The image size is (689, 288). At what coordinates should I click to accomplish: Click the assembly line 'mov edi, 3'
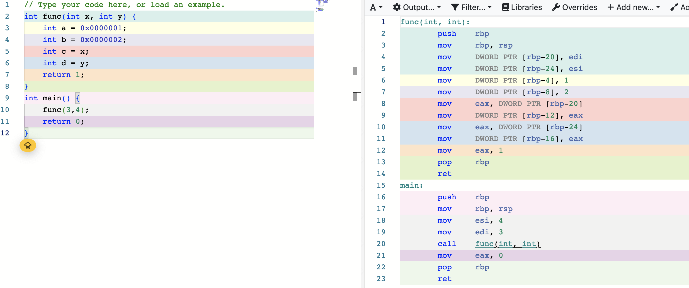[x=470, y=232]
